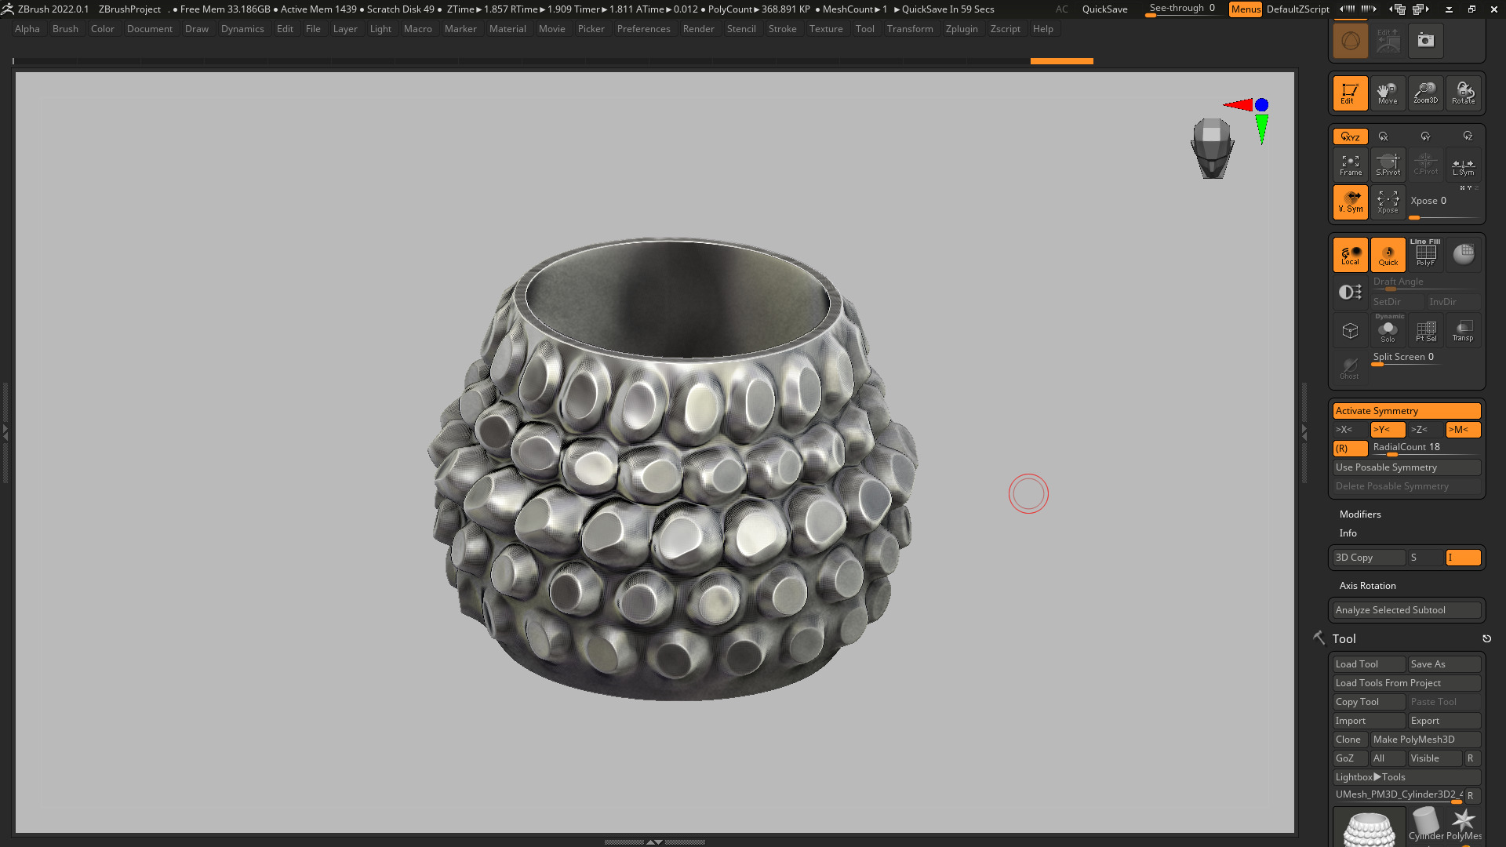
Task: Toggle Activate Symmetry
Action: point(1406,411)
